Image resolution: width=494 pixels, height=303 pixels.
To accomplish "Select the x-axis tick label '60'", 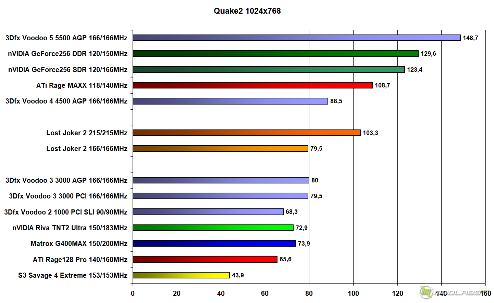I will (x=265, y=293).
